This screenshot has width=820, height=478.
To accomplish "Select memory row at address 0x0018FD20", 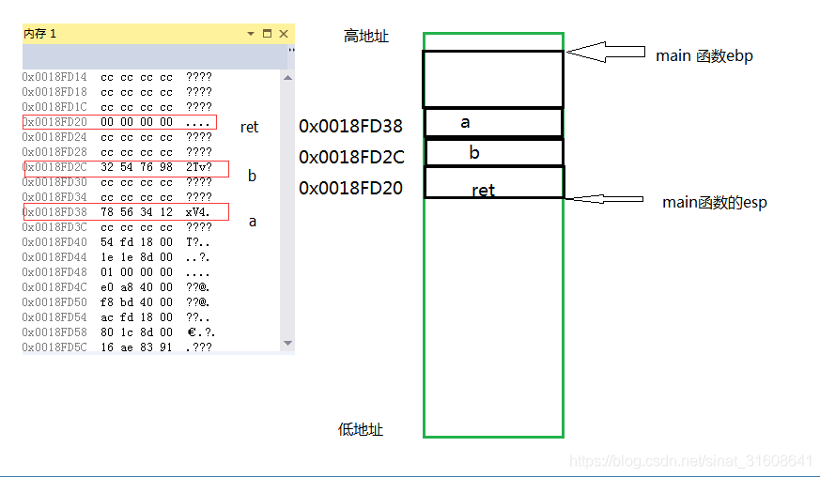I will (x=119, y=122).
